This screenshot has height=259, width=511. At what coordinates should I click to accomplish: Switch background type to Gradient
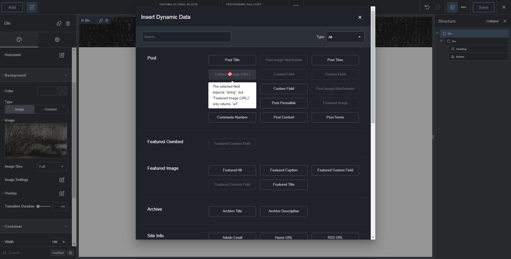51,109
